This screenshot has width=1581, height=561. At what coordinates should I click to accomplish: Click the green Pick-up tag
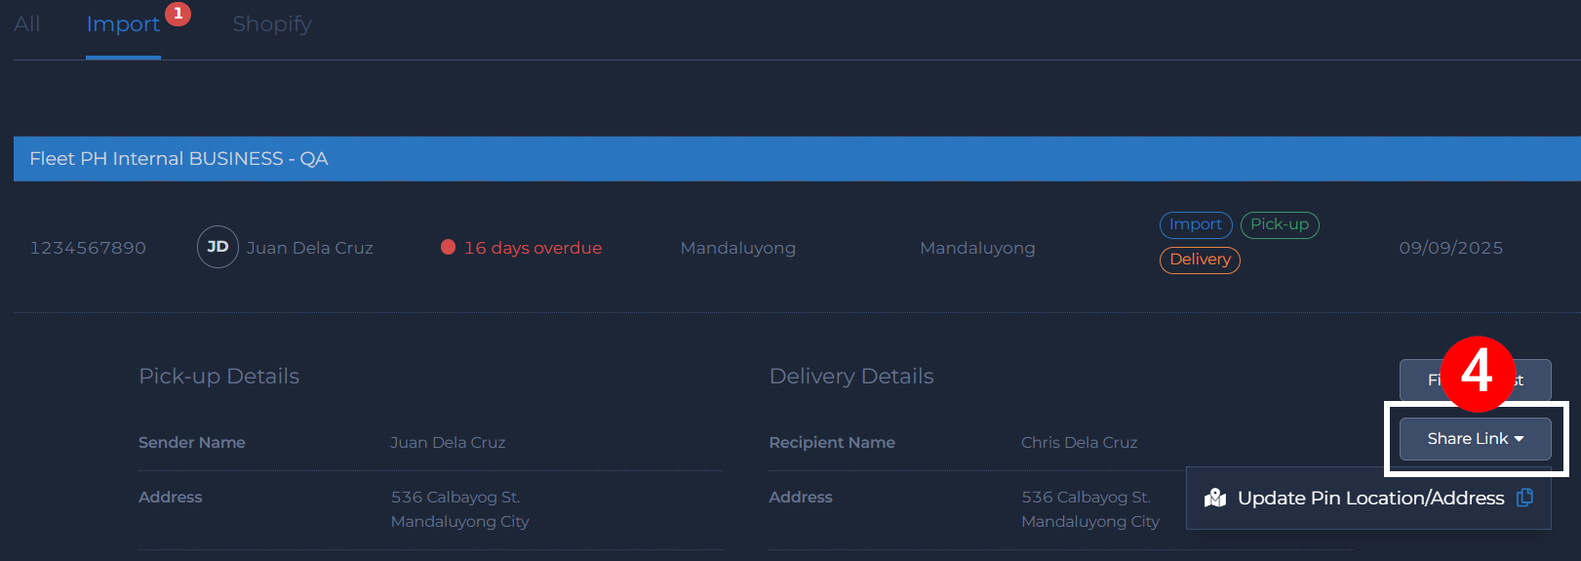click(1279, 224)
